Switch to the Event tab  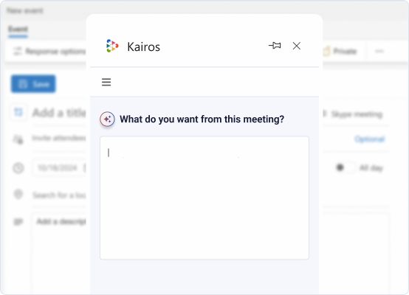coord(18,29)
